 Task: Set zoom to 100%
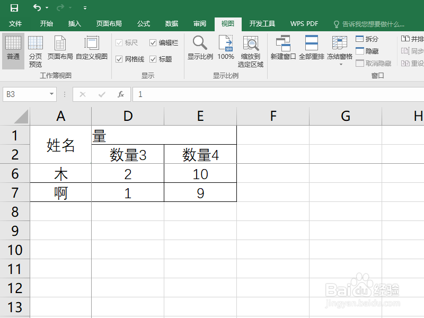[x=226, y=48]
